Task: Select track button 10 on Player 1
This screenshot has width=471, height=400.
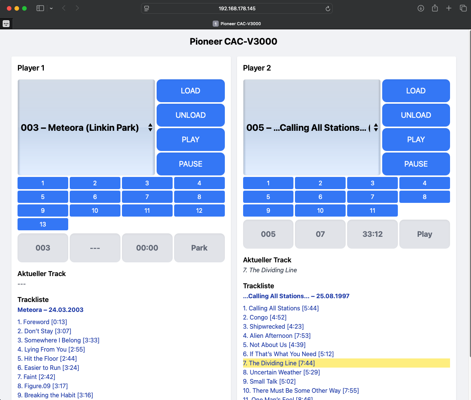Action: pos(95,210)
